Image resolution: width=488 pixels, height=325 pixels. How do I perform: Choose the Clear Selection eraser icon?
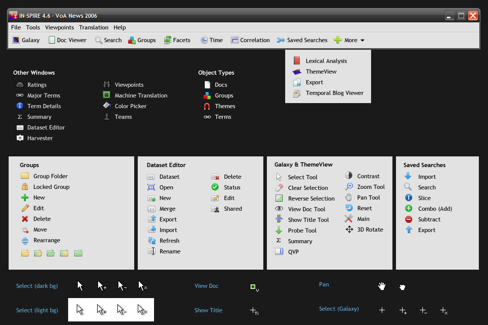[279, 188]
